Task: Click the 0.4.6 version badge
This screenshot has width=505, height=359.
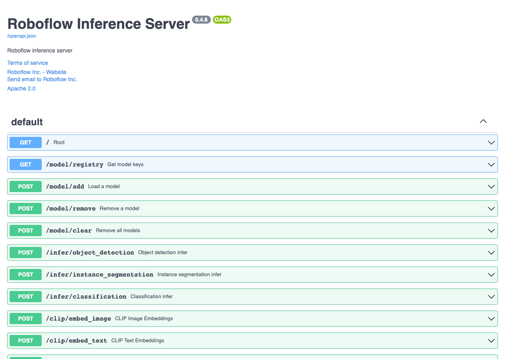Action: coord(201,20)
